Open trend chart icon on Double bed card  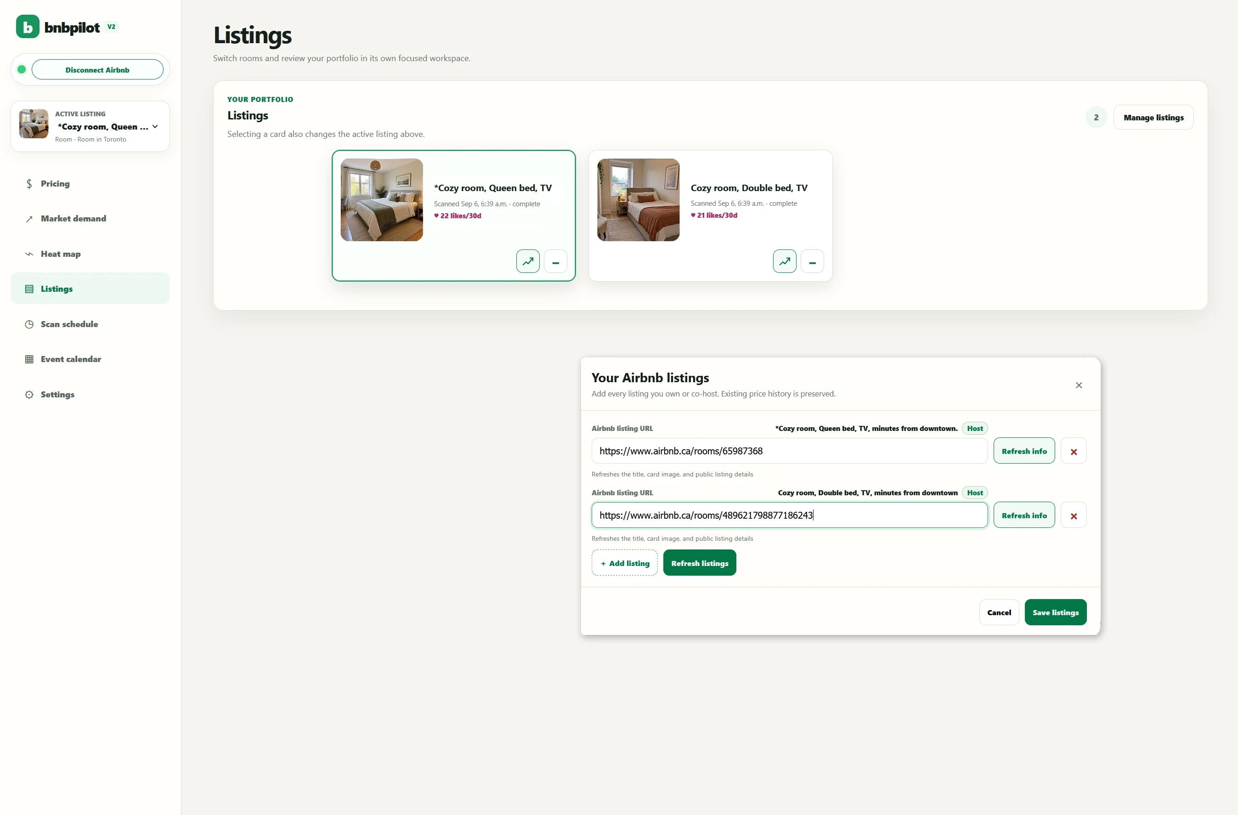[785, 261]
